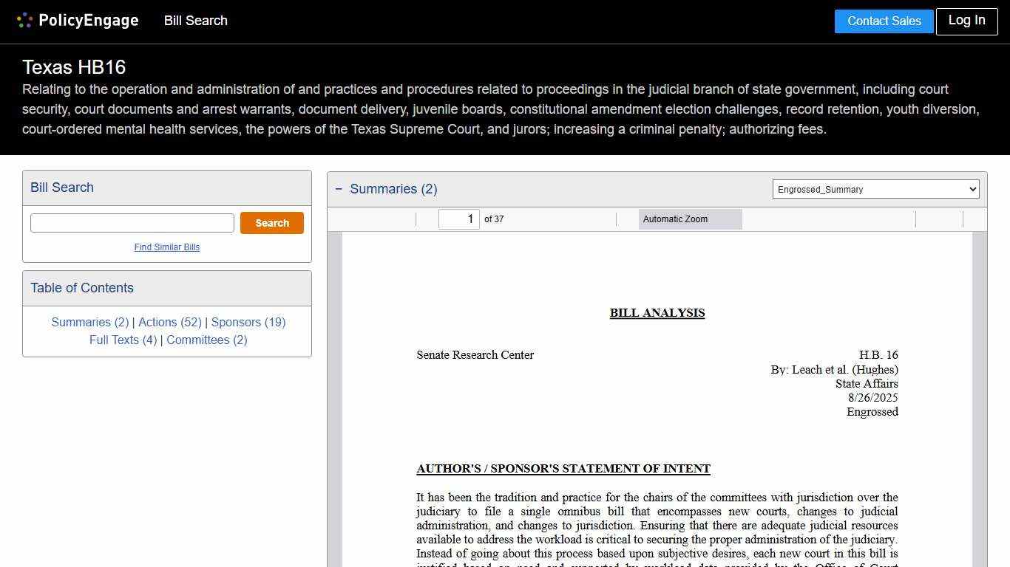The image size is (1010, 567).
Task: Open the Full Texts (4) section
Action: pyautogui.click(x=123, y=340)
